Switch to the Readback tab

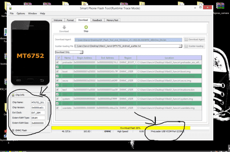pyautogui.click(x=97, y=20)
